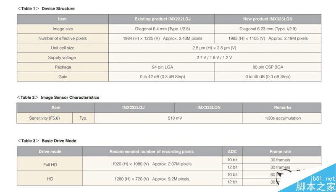Click the Table 2 Image Sensor Characteristics heading

click(x=58, y=97)
